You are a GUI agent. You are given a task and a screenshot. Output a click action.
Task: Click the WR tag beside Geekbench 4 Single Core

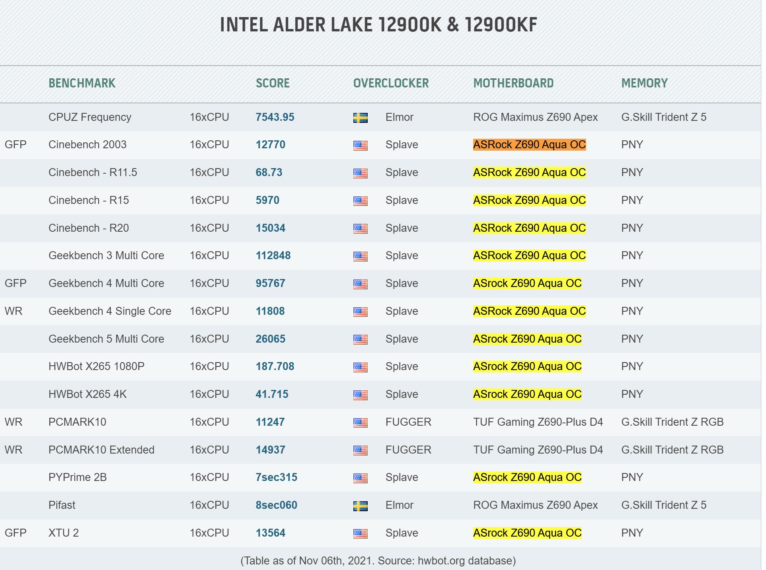pyautogui.click(x=14, y=311)
